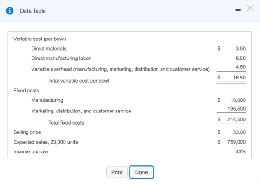The height and width of the screenshot is (184, 260).
Task: Click the 33.00 selling price value
Action: click(239, 132)
